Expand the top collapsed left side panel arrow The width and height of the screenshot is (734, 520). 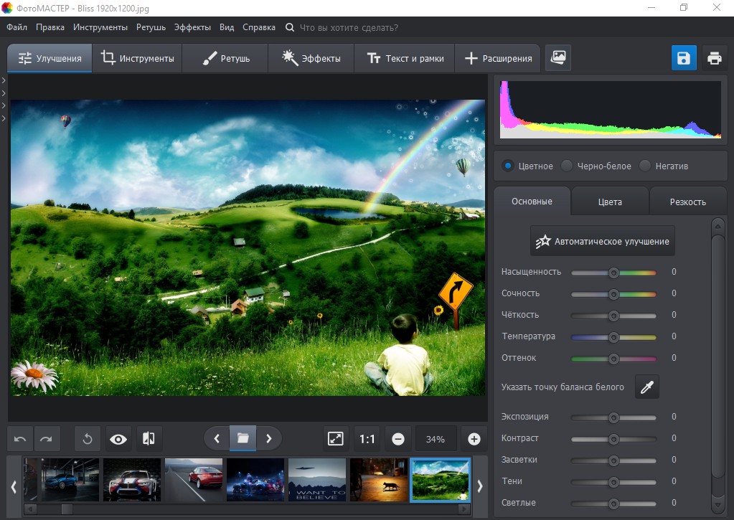(4, 80)
